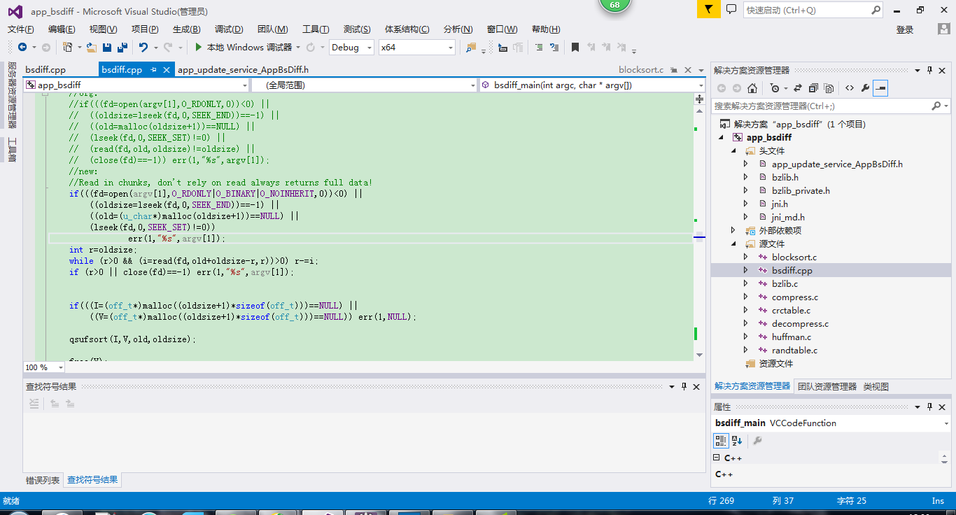Click the Undo arrow in toolbar
The width and height of the screenshot is (956, 515).
pos(143,48)
